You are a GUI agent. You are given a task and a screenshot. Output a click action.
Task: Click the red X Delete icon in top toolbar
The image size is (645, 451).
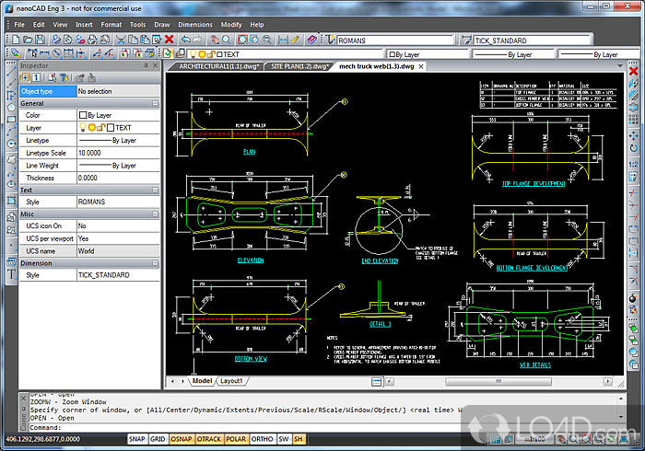pyautogui.click(x=169, y=40)
